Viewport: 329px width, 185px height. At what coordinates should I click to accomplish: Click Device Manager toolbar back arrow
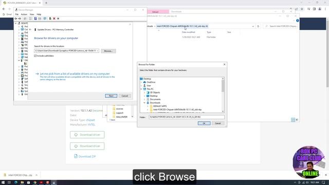click(x=16, y=18)
